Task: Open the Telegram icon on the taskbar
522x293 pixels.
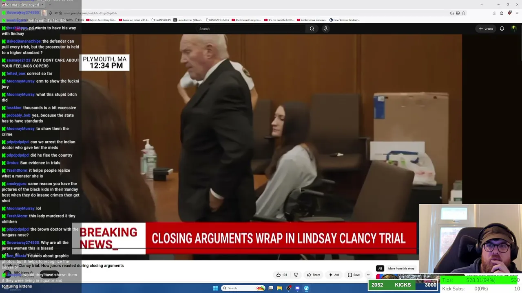Action: coord(306,288)
